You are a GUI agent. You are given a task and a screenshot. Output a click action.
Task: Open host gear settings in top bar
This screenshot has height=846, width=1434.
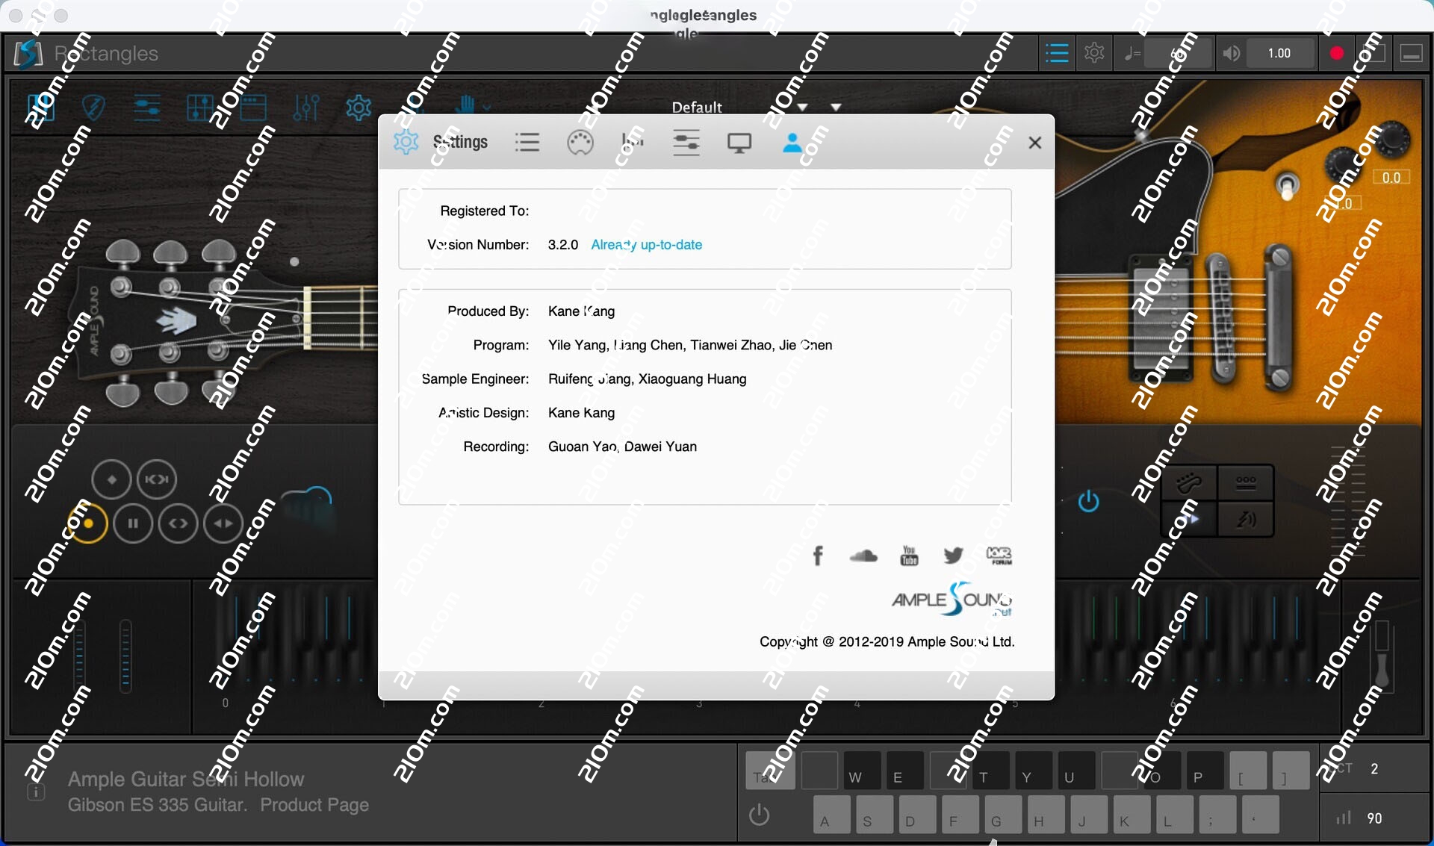[1094, 53]
